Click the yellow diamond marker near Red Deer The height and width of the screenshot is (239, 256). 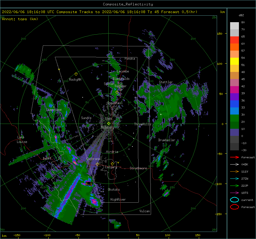point(117,92)
